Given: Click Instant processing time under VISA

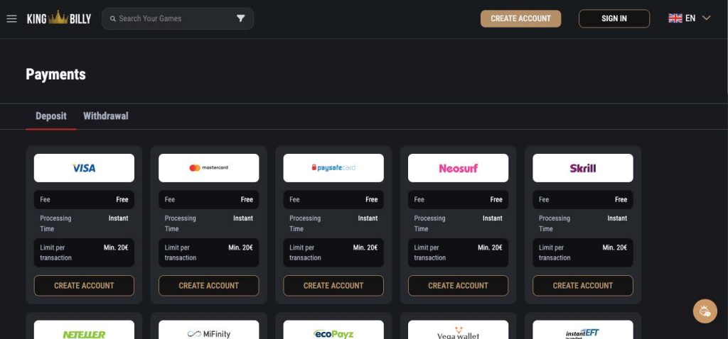Looking at the screenshot, I should click(x=119, y=218).
